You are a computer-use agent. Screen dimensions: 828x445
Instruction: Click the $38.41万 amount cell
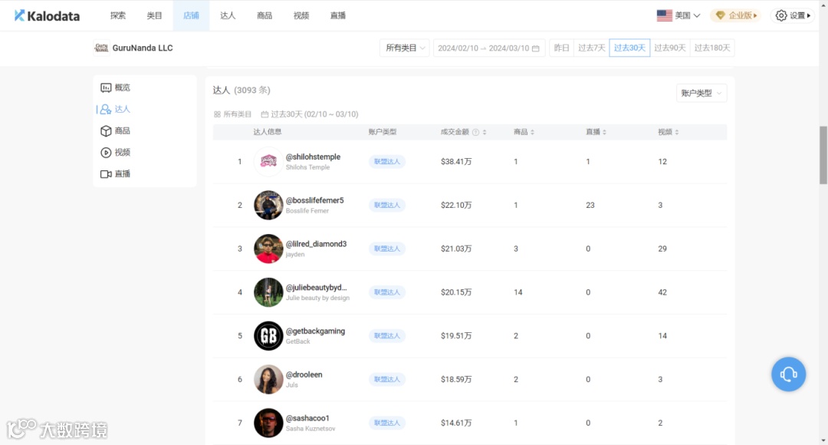pyautogui.click(x=456, y=162)
